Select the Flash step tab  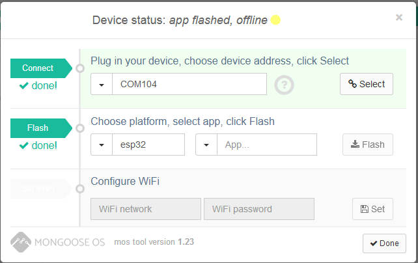tap(38, 128)
